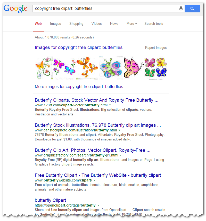Open the green cartoon butterfly thumbnail
This screenshot has height=221, width=206.
coord(111,68)
